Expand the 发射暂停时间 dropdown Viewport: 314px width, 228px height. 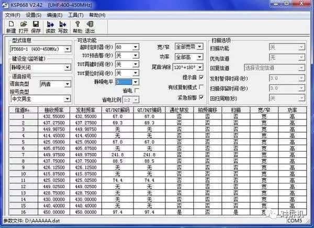[301, 78]
